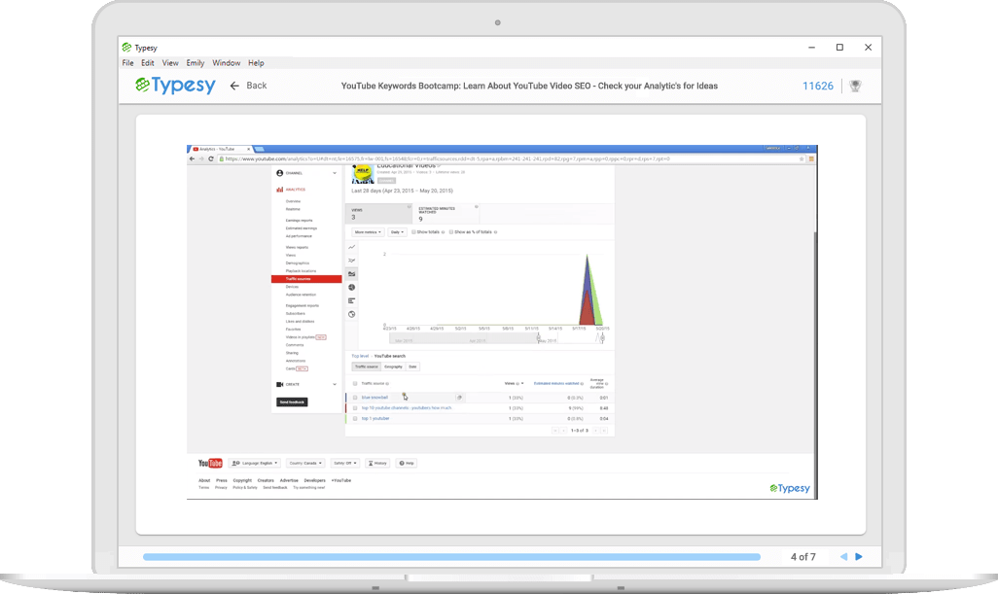Image resolution: width=998 pixels, height=594 pixels.
Task: Open the orange Chrome menu icon
Action: tap(811, 159)
